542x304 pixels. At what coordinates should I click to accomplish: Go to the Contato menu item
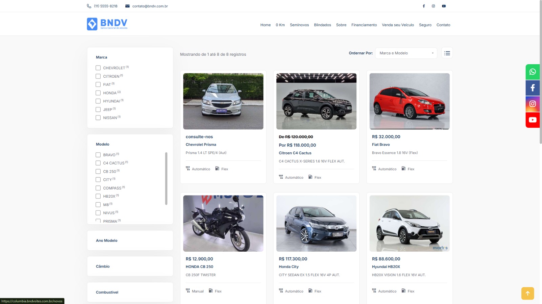pyautogui.click(x=443, y=25)
